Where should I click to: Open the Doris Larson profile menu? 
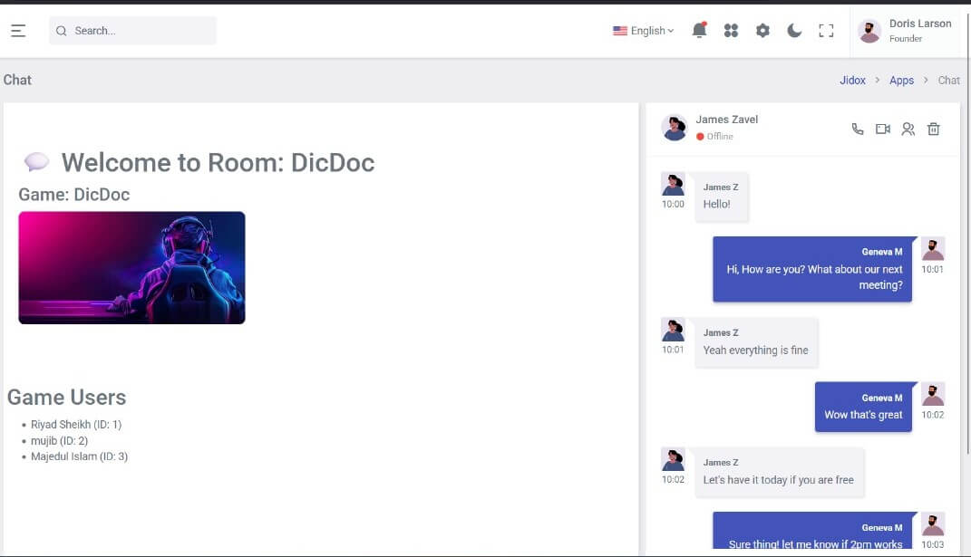[907, 31]
